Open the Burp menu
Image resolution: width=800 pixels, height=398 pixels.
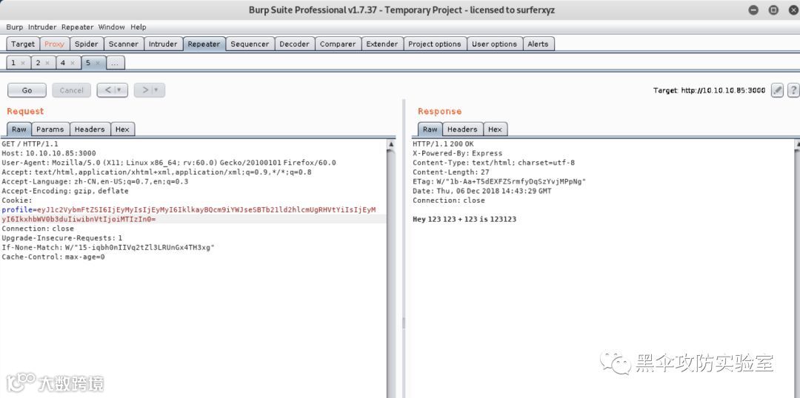tap(14, 27)
